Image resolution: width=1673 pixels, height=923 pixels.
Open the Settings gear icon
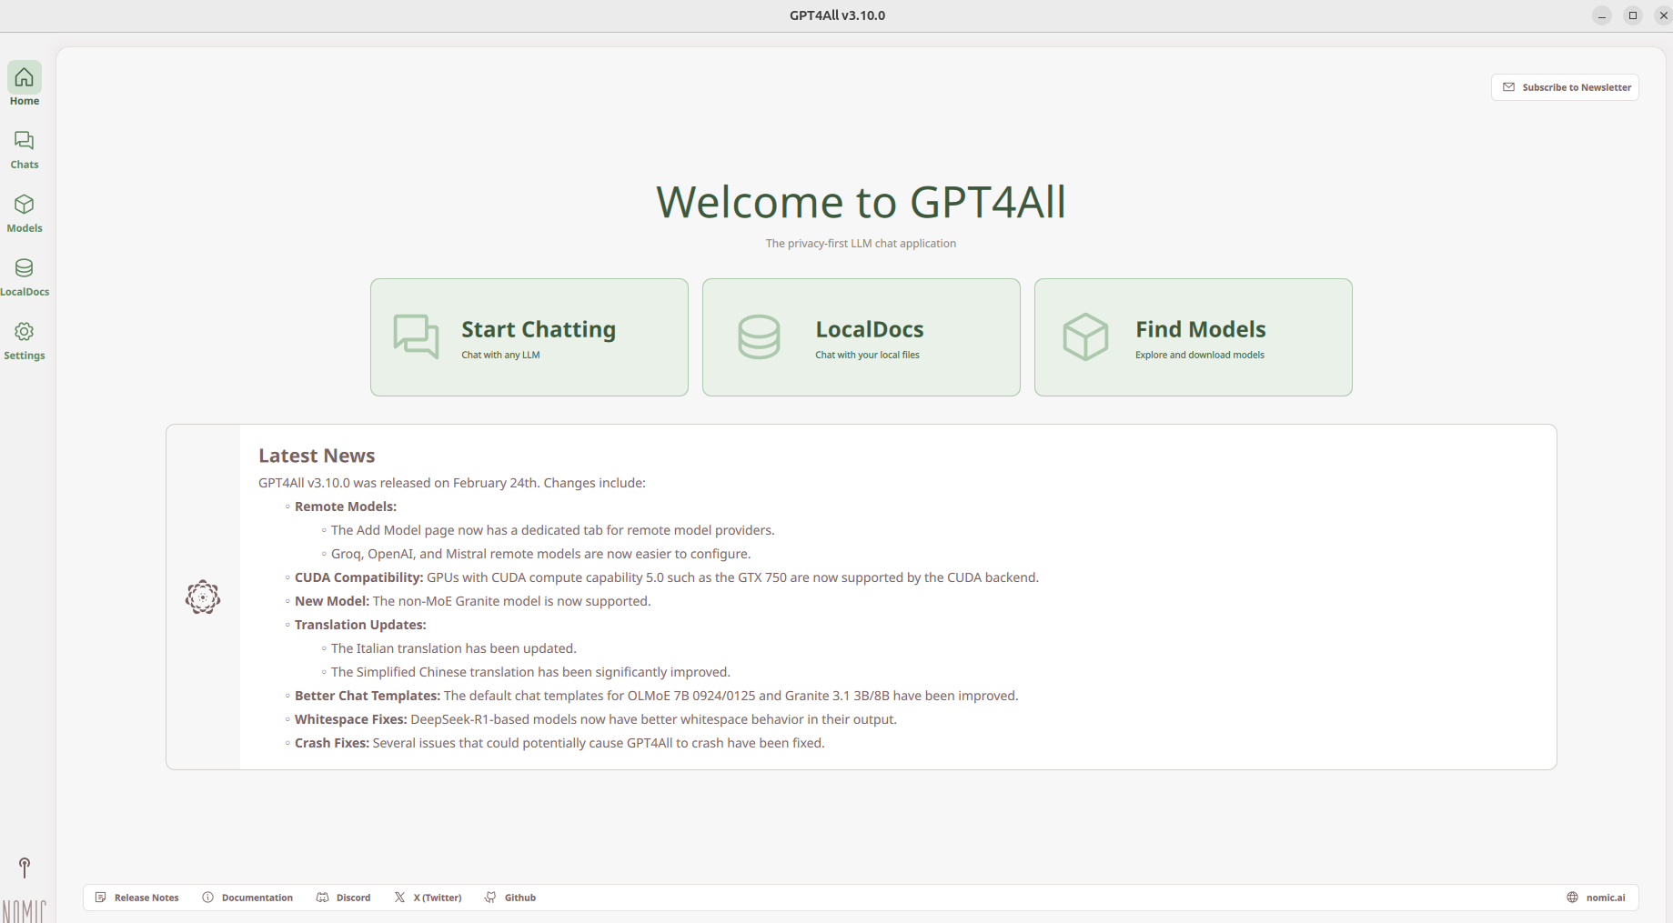pos(25,339)
